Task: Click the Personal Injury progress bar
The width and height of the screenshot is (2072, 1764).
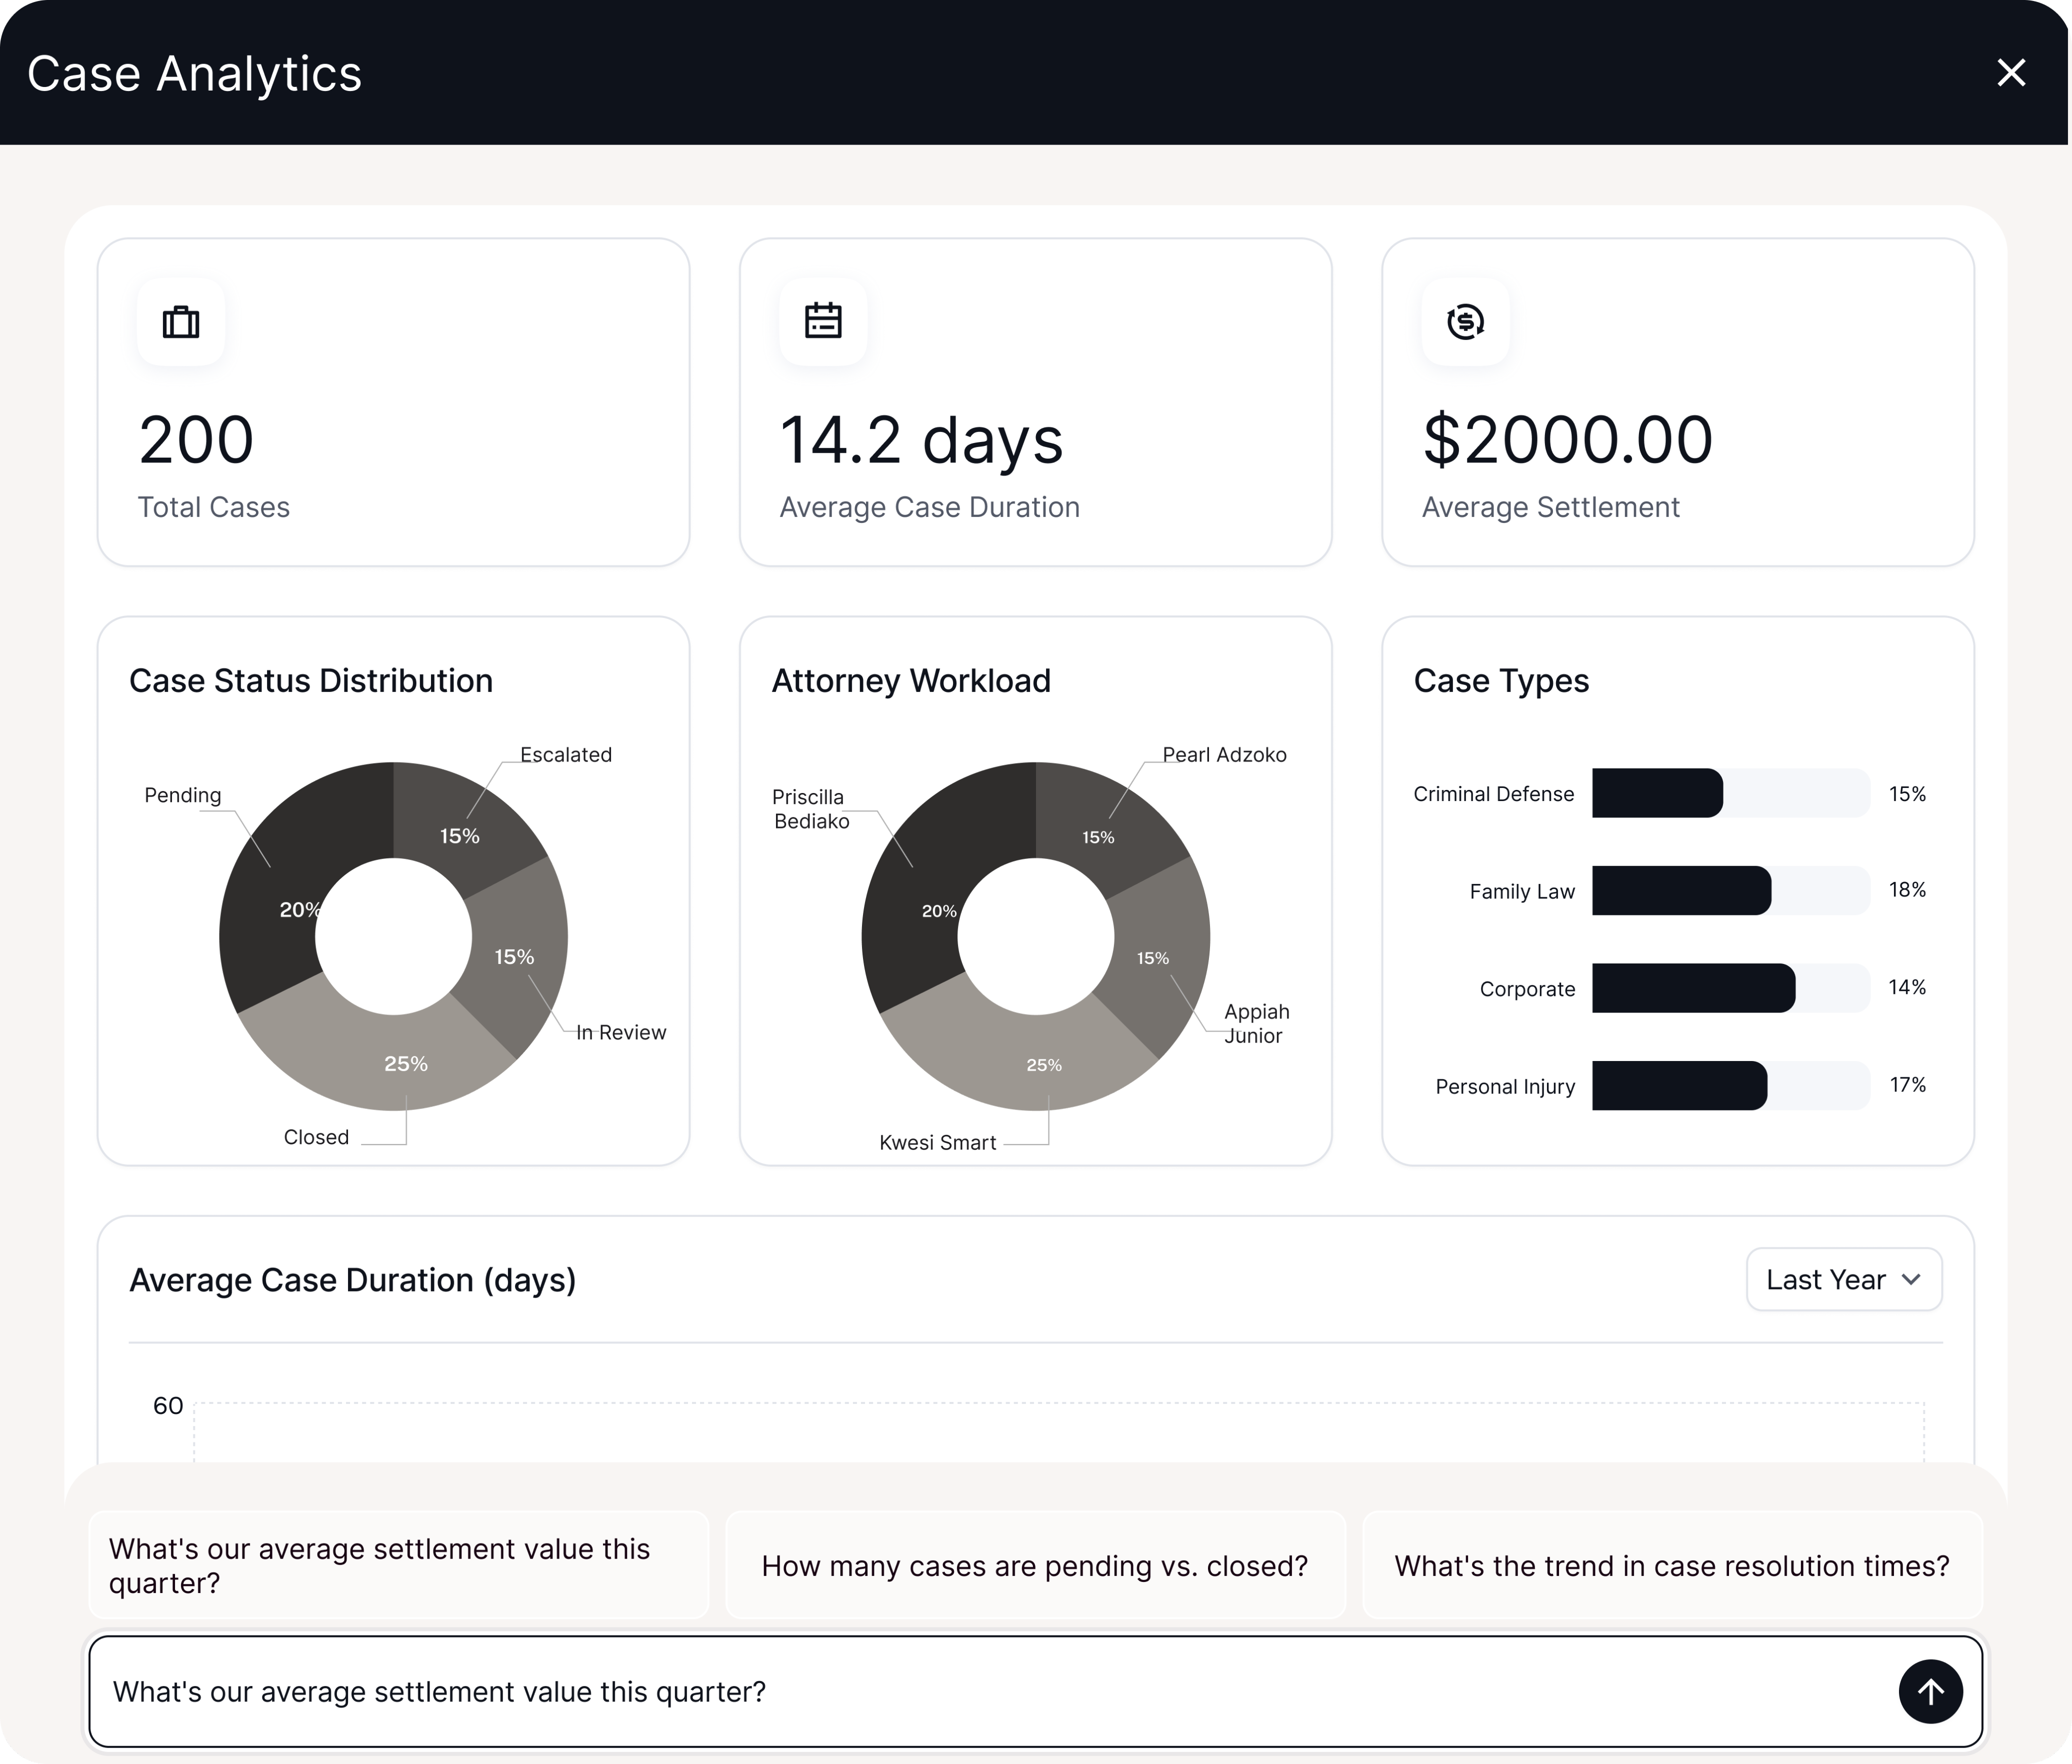Action: point(1730,1085)
